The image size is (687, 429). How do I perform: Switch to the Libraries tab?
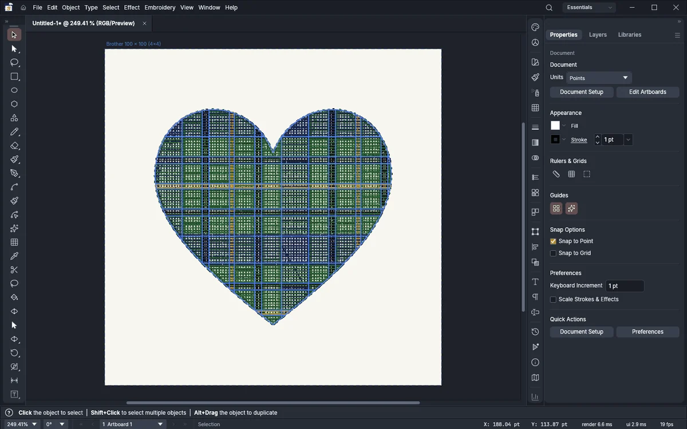(x=630, y=35)
